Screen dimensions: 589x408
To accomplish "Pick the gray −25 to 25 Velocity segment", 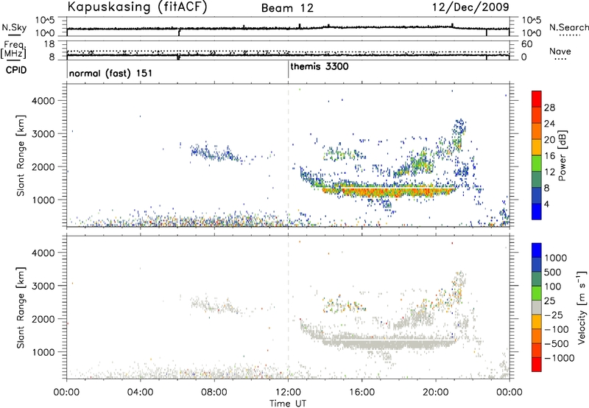I will [537, 307].
